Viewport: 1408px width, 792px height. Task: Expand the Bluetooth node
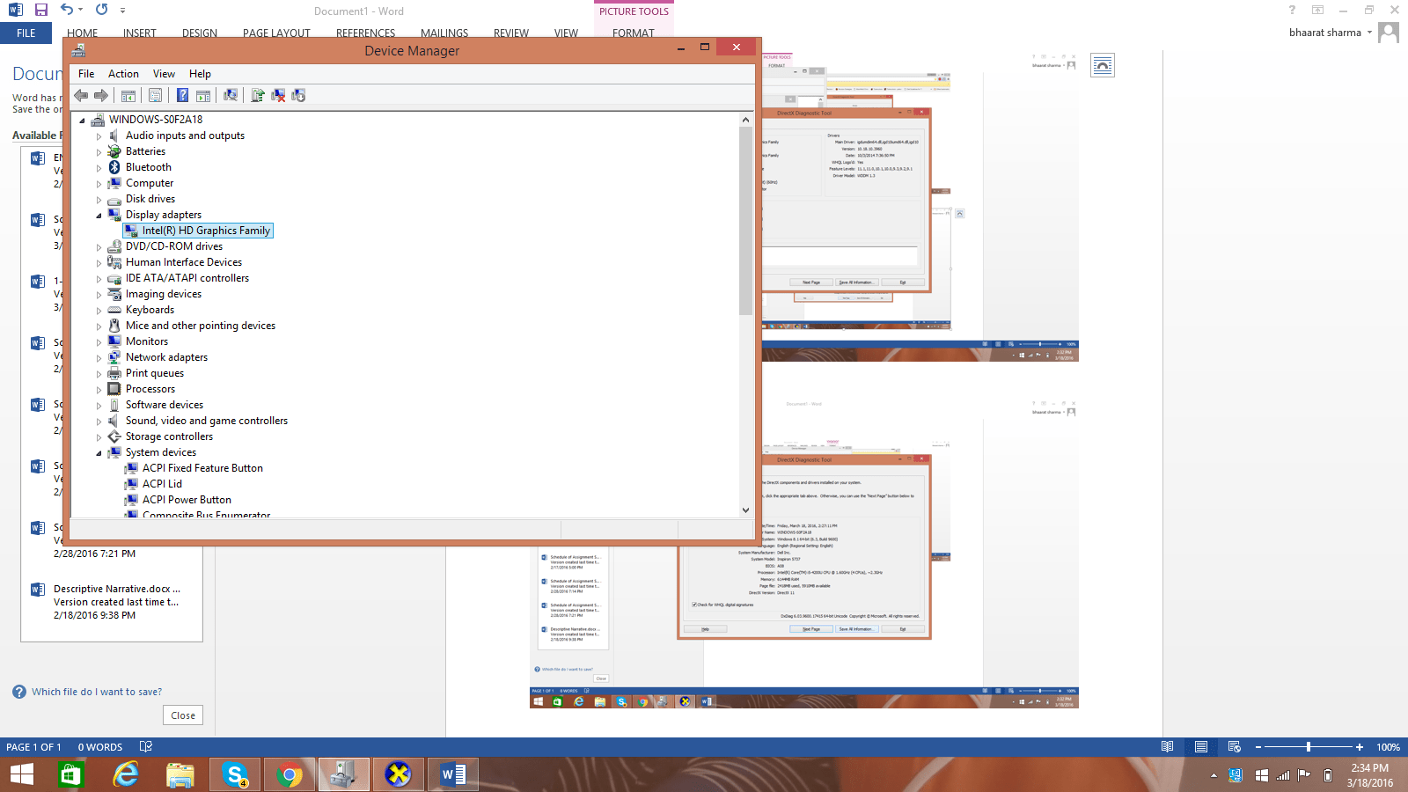(x=99, y=168)
